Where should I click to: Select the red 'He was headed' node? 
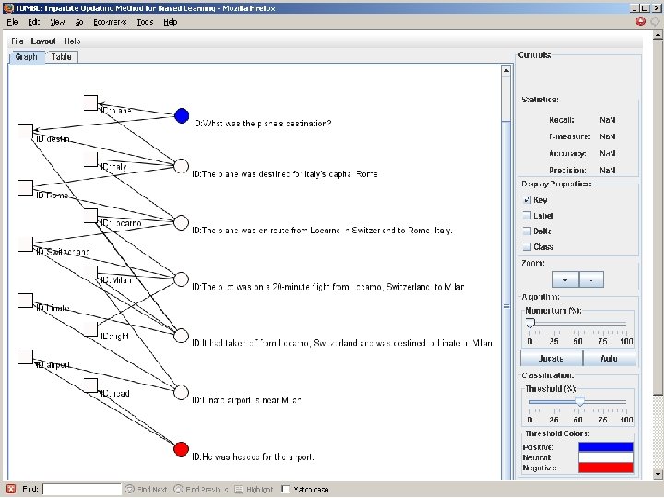tap(182, 449)
